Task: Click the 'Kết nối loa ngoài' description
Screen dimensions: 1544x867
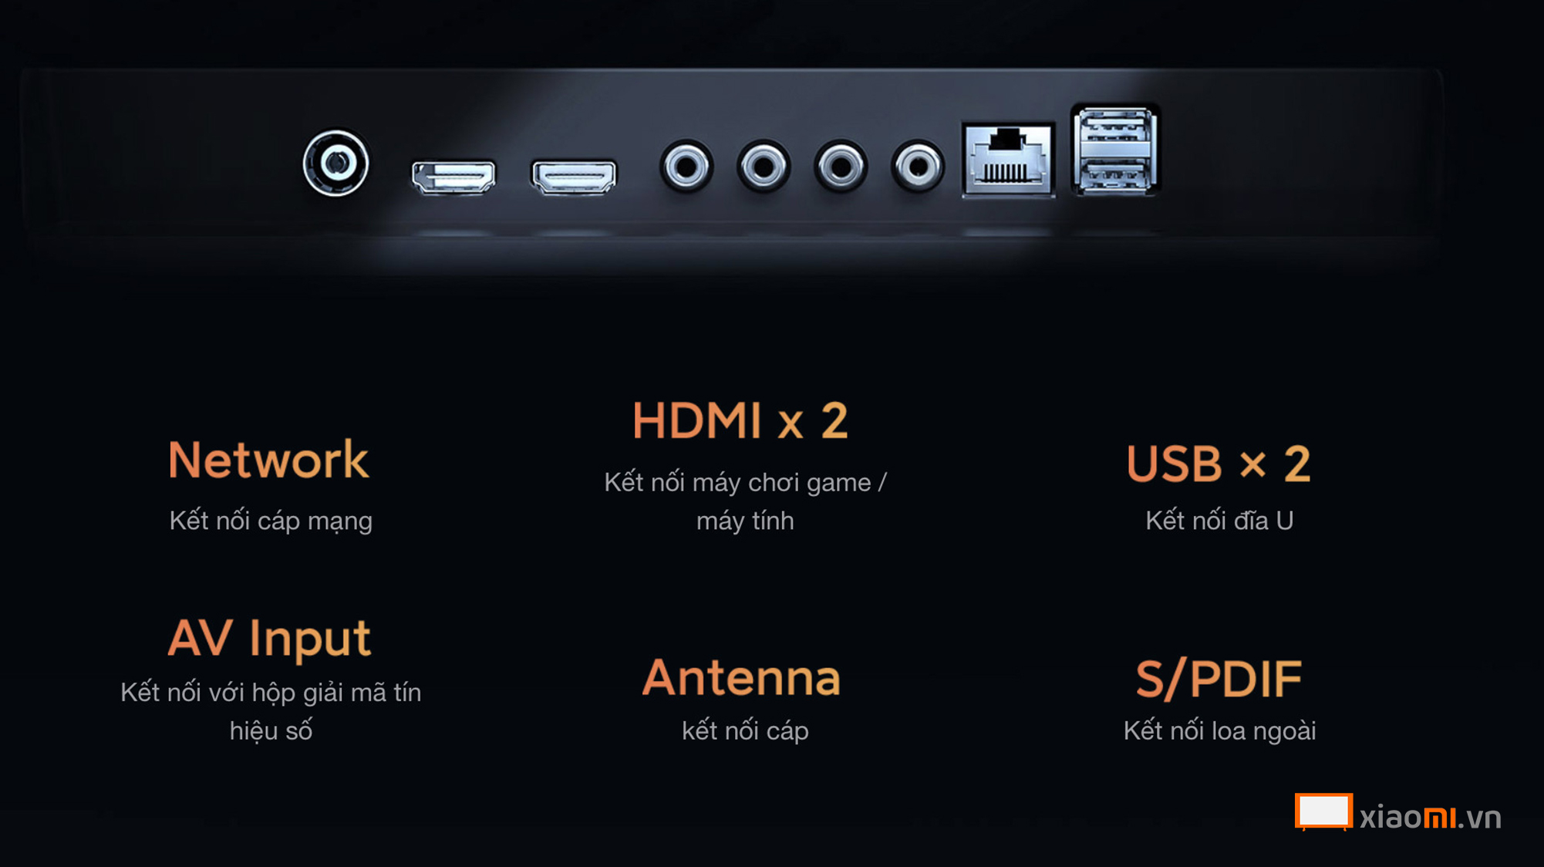Action: click(x=1219, y=730)
